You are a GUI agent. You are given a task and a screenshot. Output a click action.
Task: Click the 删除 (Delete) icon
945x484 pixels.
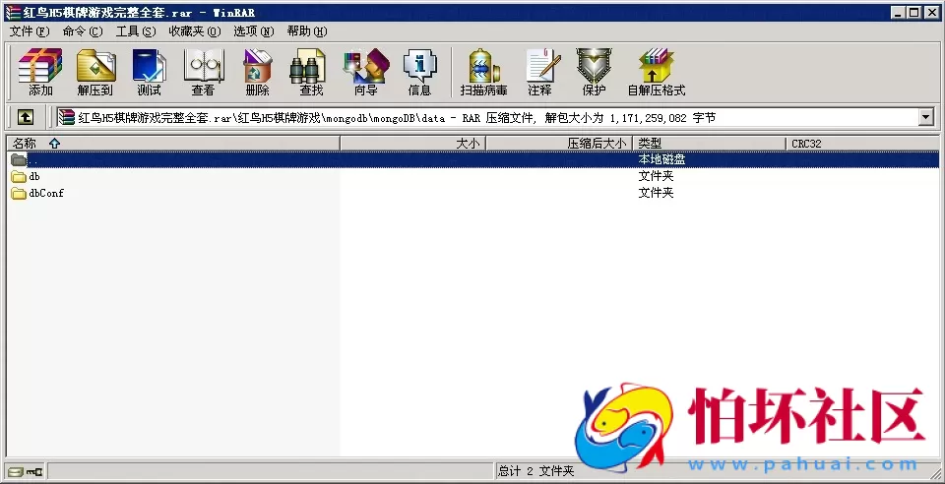point(257,72)
